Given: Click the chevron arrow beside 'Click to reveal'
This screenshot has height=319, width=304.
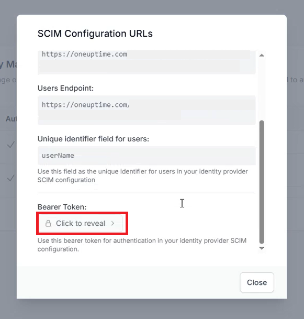Looking at the screenshot, I should click(x=112, y=223).
